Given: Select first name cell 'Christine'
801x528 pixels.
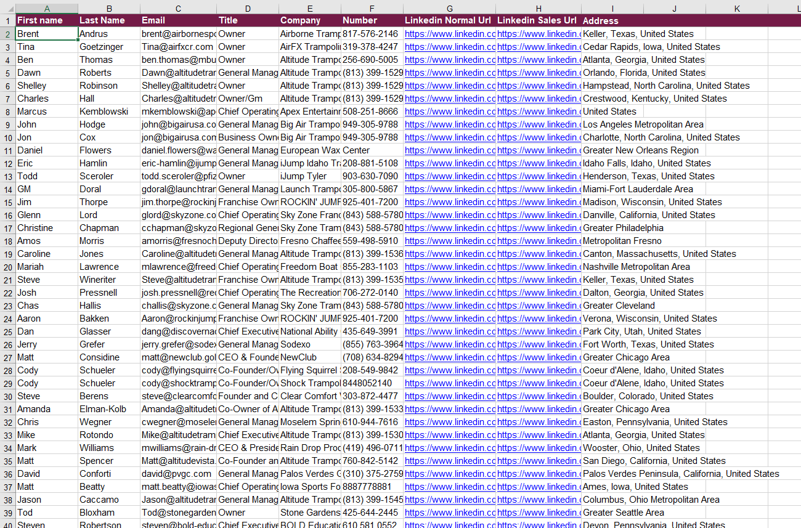Looking at the screenshot, I should [47, 228].
